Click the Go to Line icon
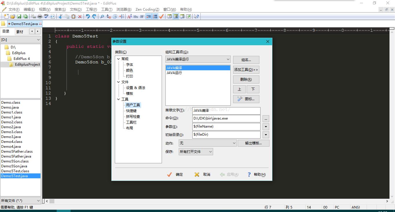This screenshot has width=395, height=212. pyautogui.click(x=121, y=16)
